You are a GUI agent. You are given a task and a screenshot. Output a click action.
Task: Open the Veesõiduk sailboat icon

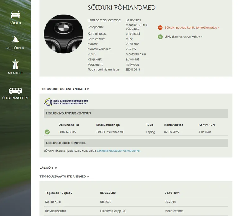point(15,39)
